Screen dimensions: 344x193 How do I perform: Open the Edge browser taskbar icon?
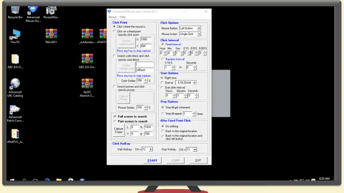click(47, 180)
